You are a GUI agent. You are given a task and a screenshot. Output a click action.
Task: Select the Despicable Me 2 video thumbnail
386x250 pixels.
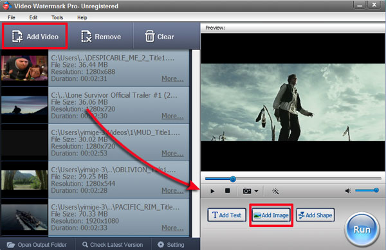pyautogui.click(x=24, y=68)
